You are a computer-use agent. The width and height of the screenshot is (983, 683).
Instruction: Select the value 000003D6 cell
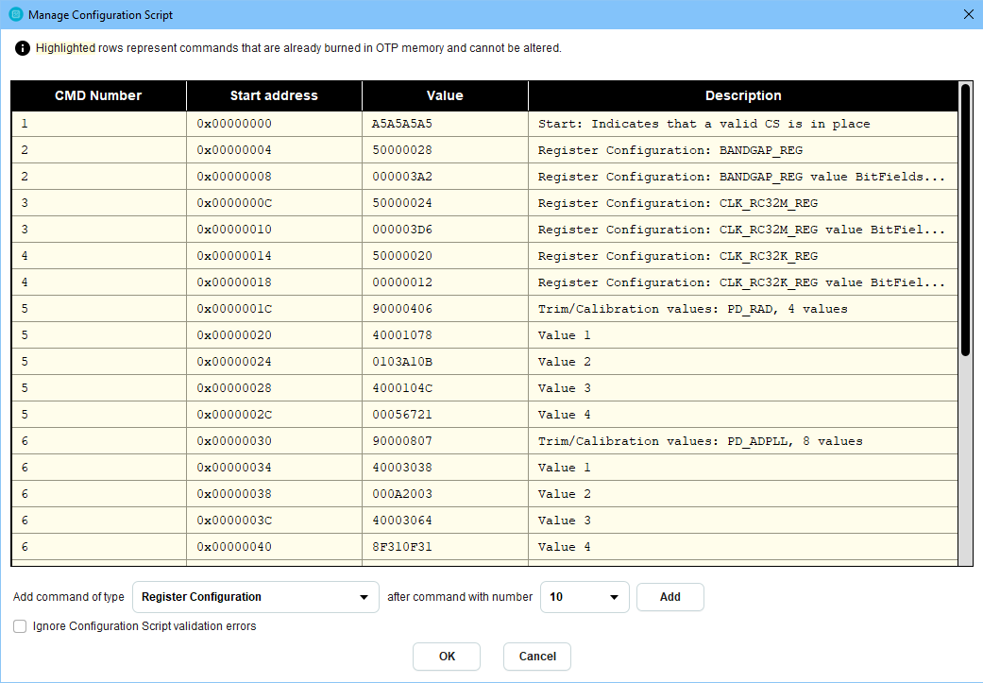point(445,229)
